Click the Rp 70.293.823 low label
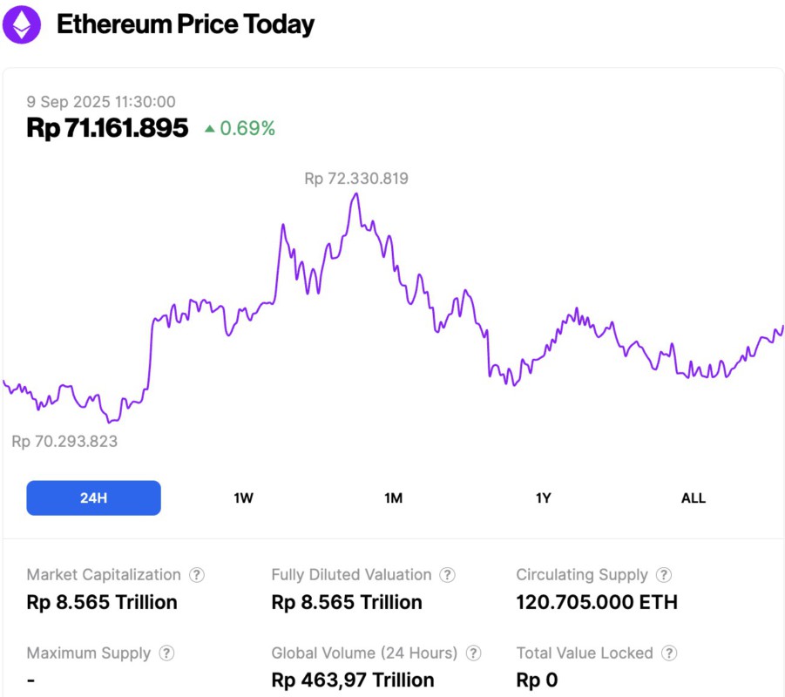 coord(65,442)
